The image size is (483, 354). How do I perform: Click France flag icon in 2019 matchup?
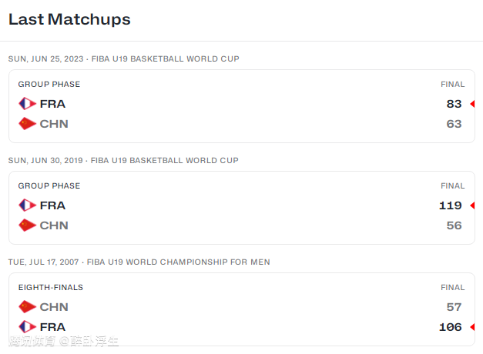pos(28,205)
